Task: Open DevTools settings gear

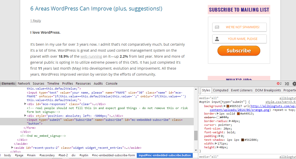Action: pyautogui.click(x=294, y=84)
